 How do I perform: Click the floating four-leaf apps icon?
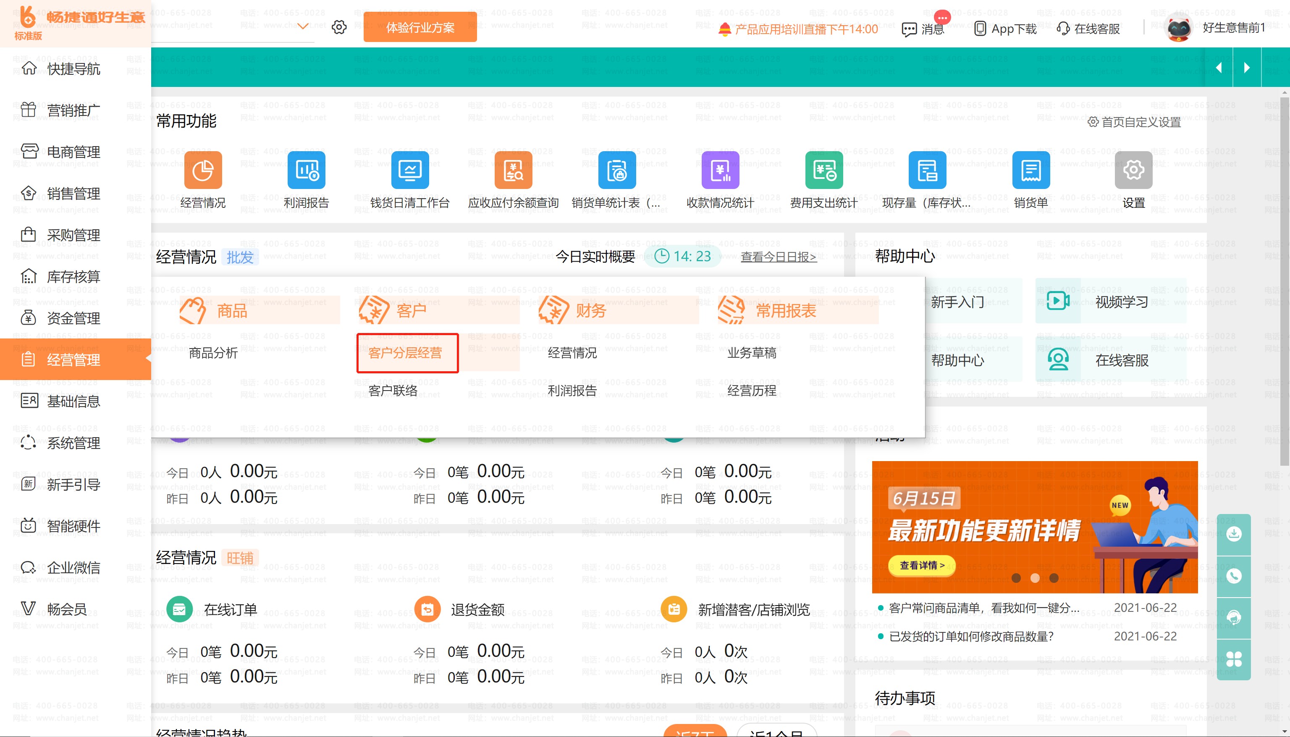[1234, 659]
